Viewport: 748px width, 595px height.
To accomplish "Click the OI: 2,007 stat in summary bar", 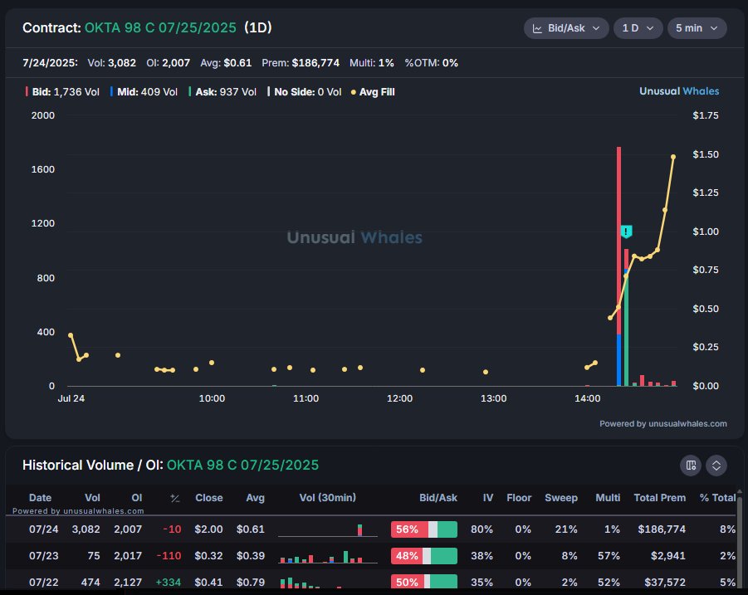I will coord(168,63).
